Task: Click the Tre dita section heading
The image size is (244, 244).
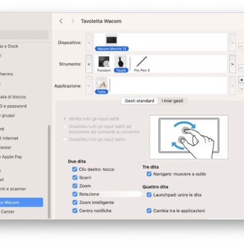Action: click(x=150, y=167)
